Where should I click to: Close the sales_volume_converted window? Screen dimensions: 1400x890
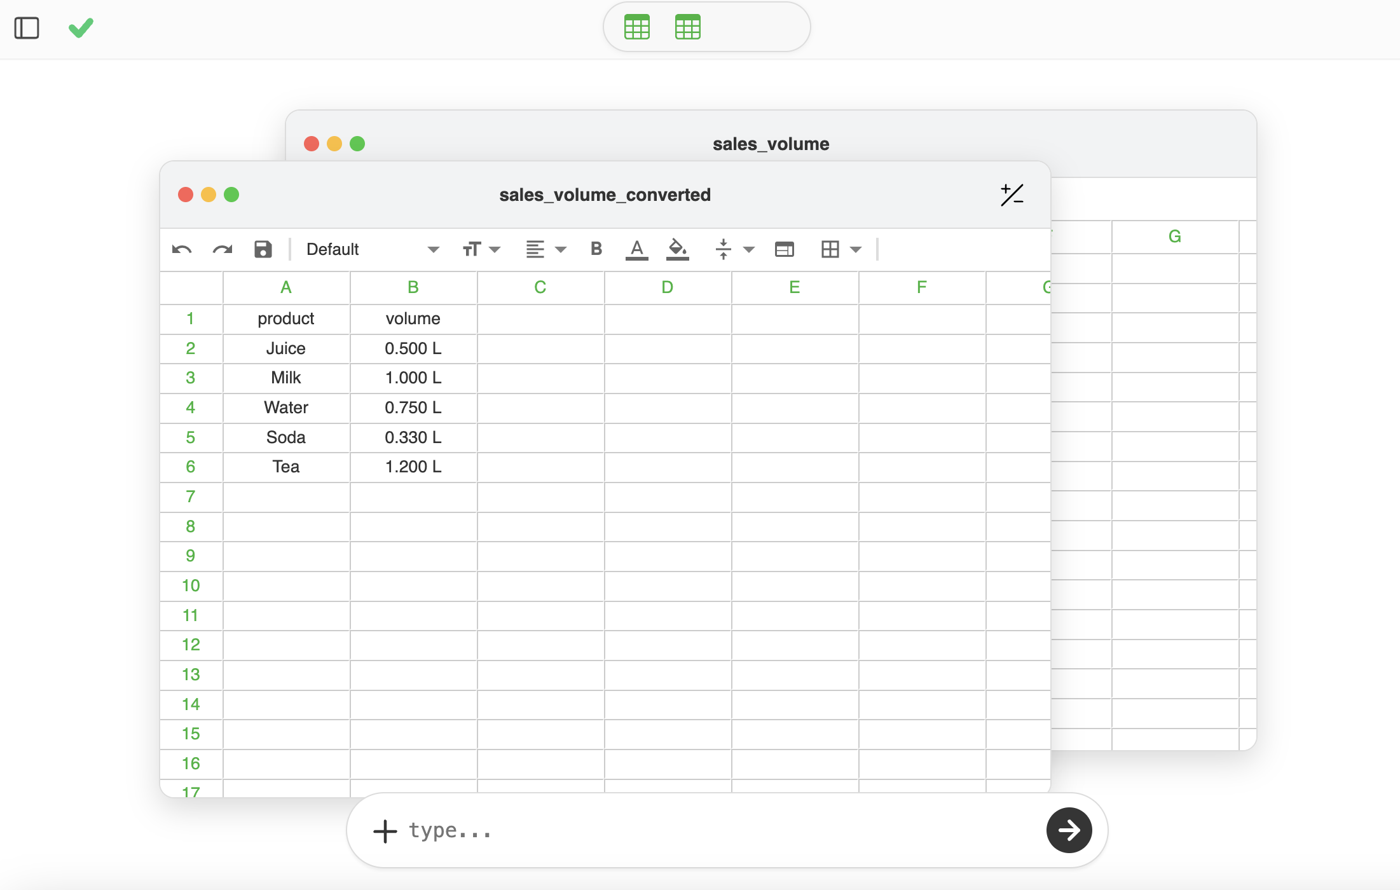click(186, 195)
